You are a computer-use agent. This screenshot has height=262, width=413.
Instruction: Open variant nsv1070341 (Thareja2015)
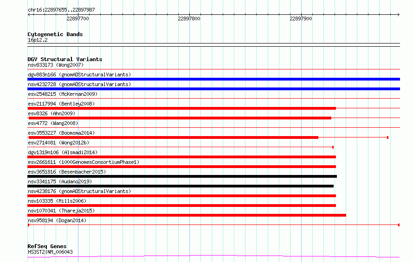point(61,211)
